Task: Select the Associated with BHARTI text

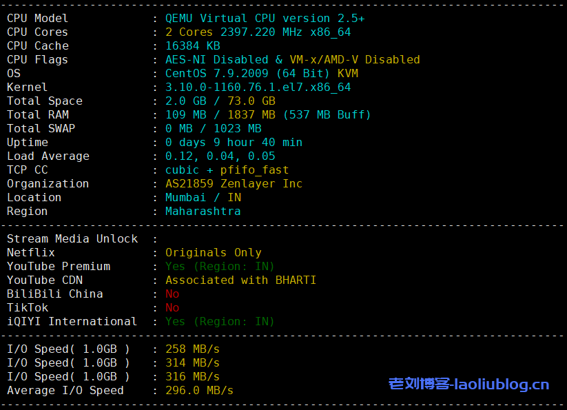Action: point(240,280)
